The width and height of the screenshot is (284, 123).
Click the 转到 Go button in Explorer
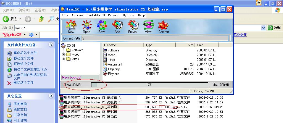coord(274,28)
